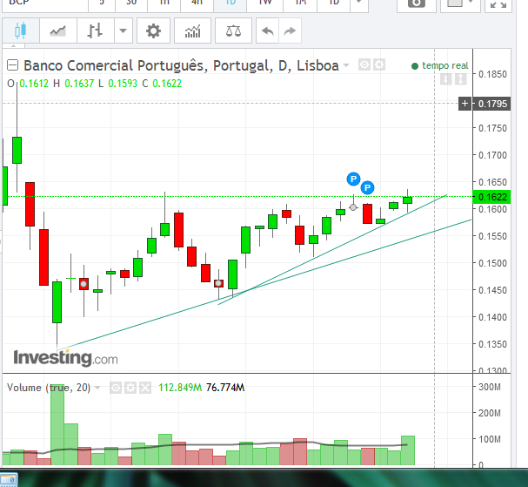
Task: Click the high value 0.1637
Action: click(79, 84)
